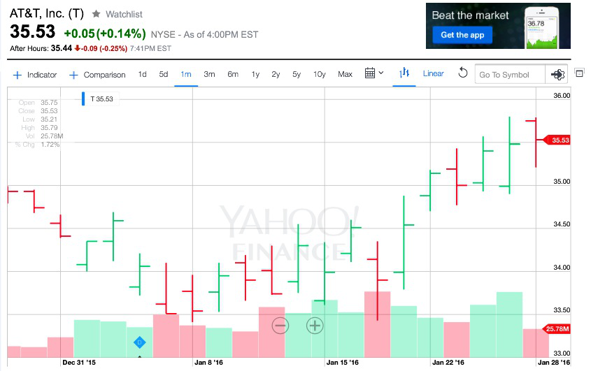Open chart settings gear icon
Image resolution: width=591 pixels, height=371 pixels.
pos(558,74)
